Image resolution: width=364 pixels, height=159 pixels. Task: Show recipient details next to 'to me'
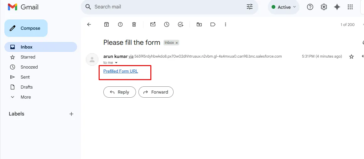point(116,63)
